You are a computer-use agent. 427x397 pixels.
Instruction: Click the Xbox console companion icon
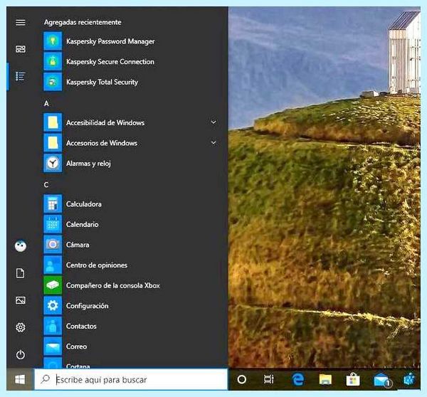point(53,285)
